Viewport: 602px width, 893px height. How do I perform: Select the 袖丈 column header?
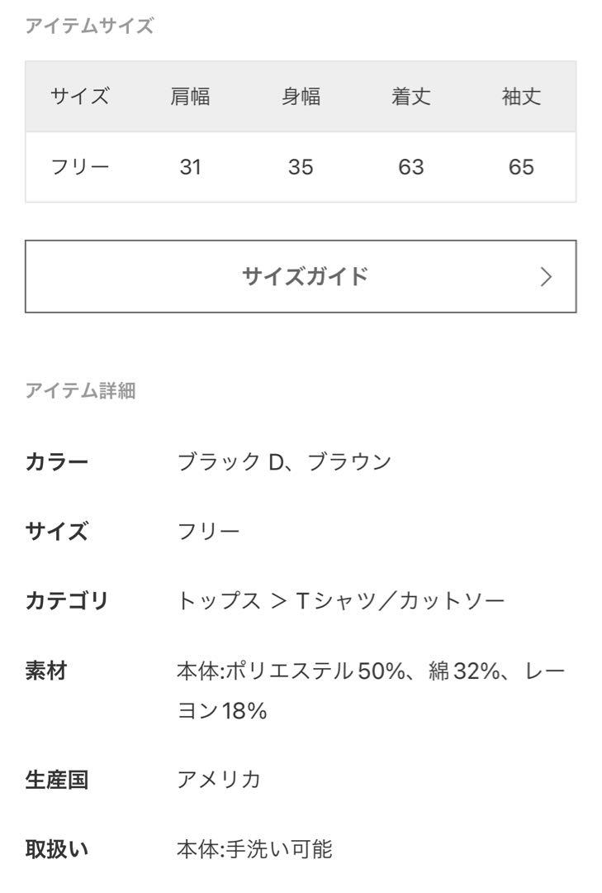521,96
